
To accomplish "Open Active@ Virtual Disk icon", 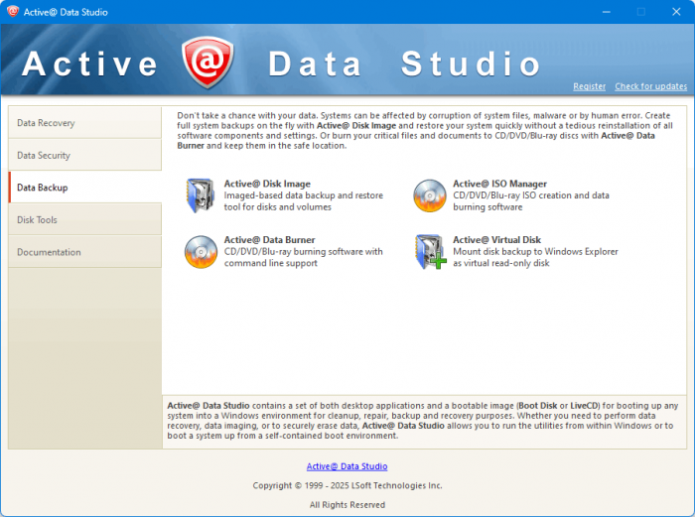I will coord(429,252).
